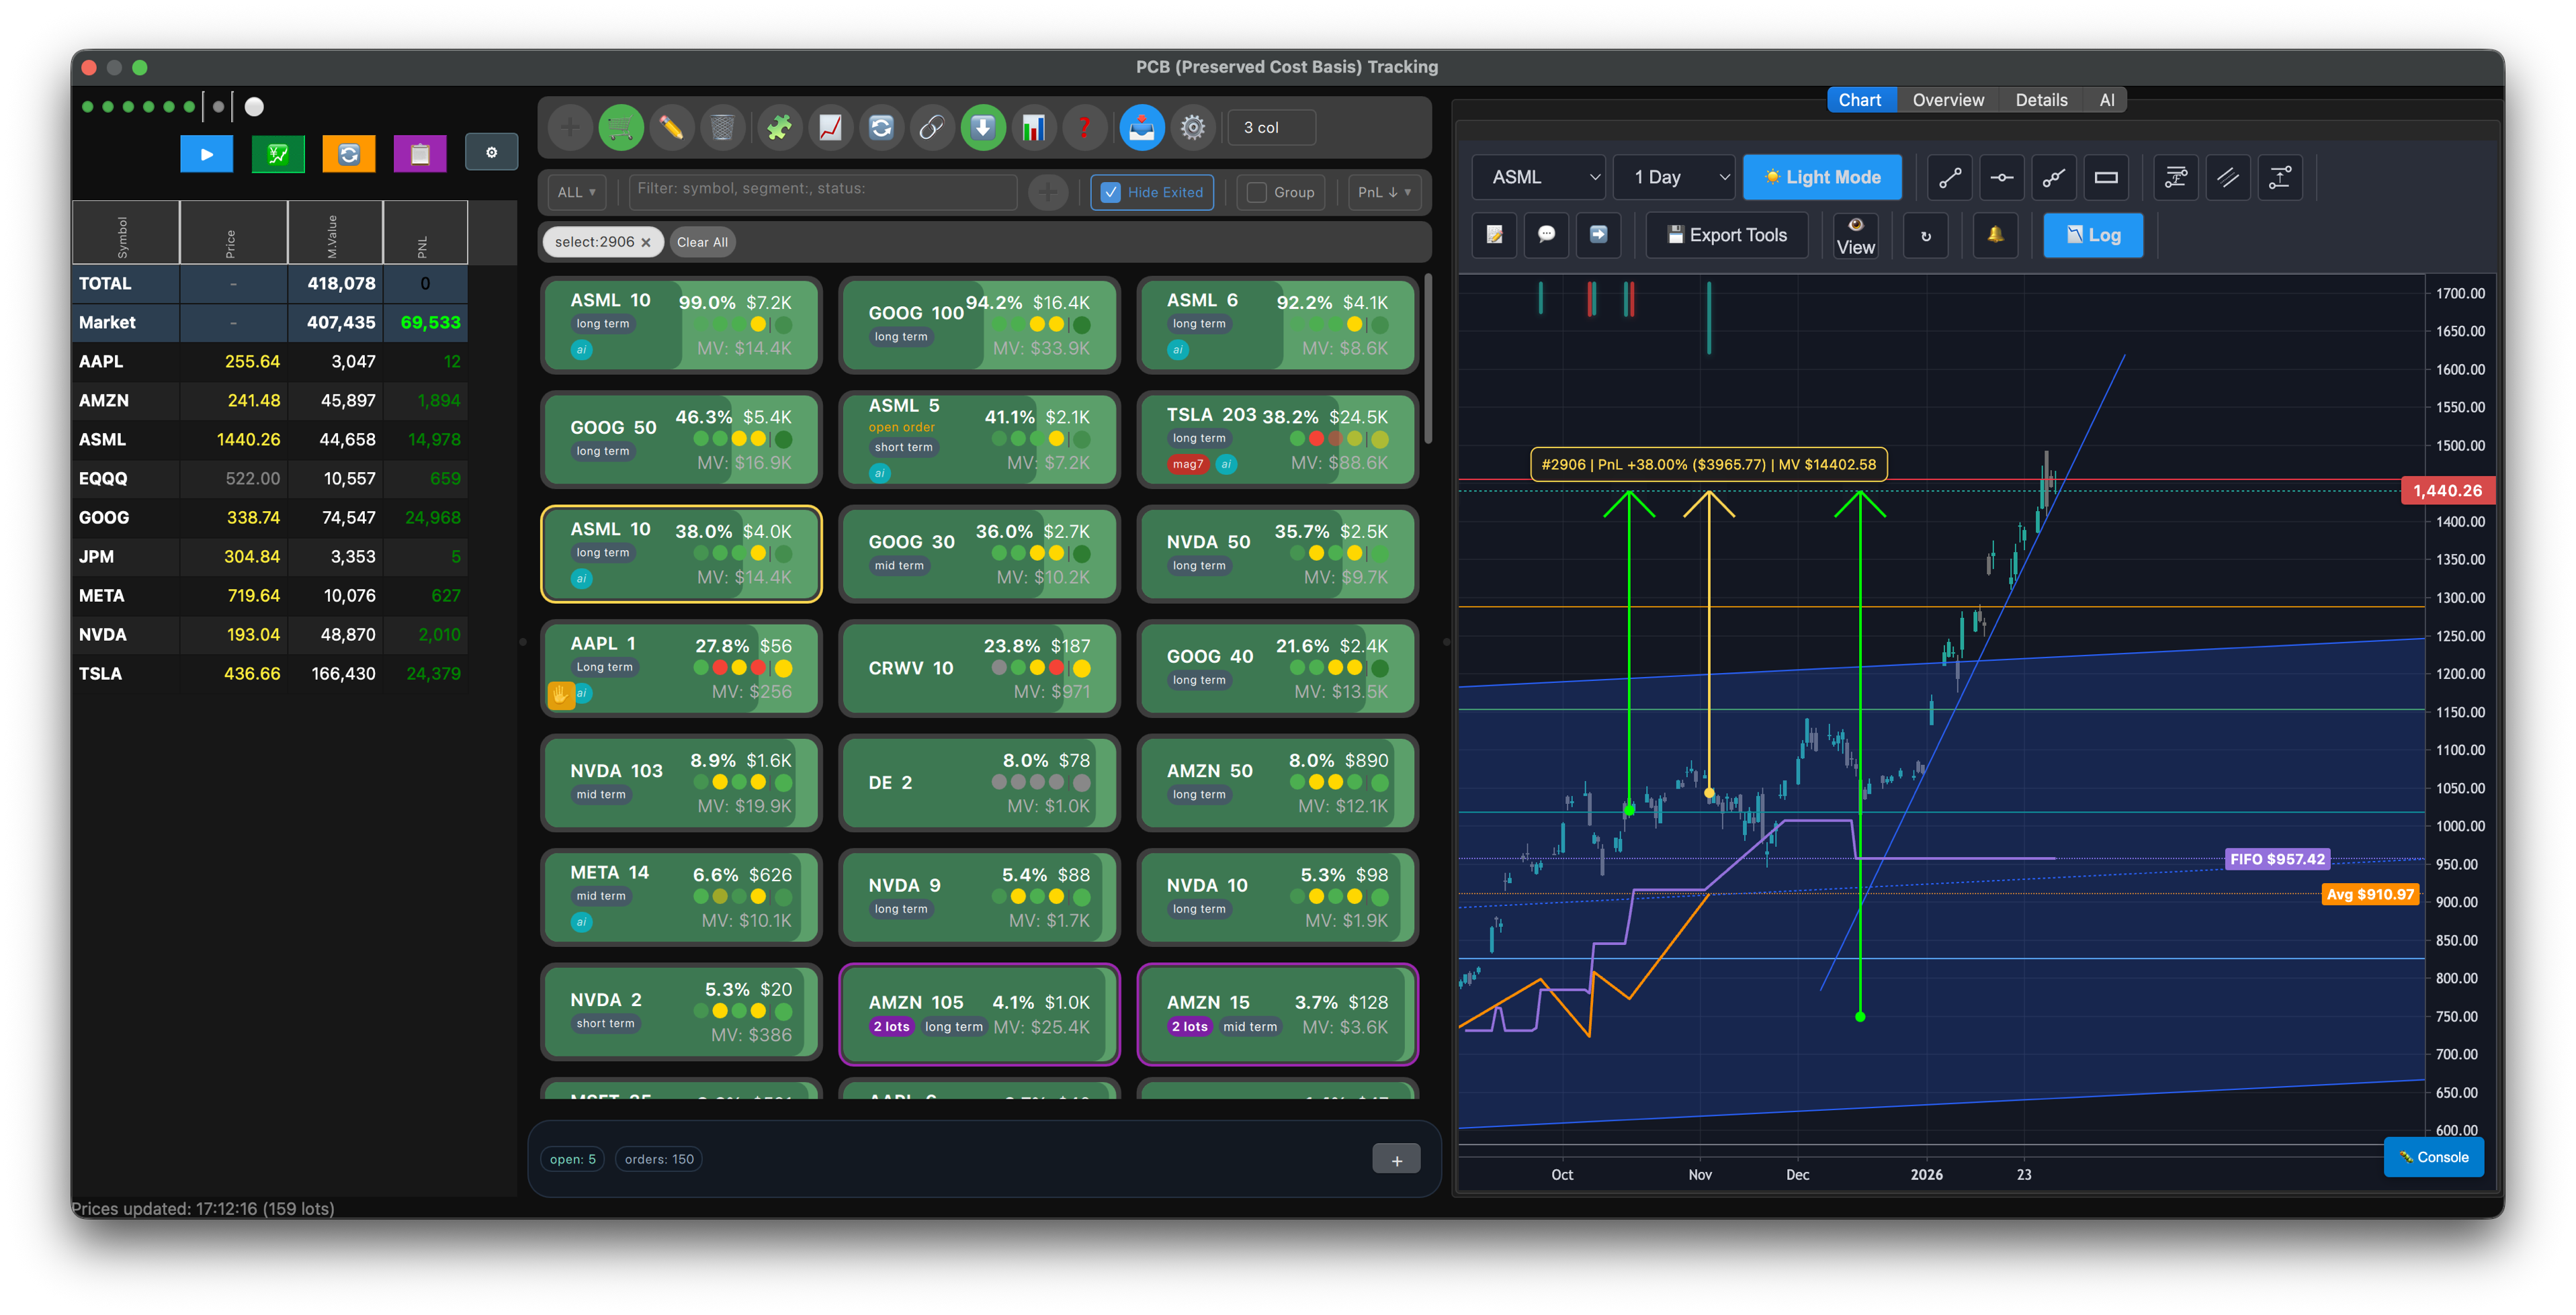Open the Console button
This screenshot has width=2576, height=1315.
click(x=2433, y=1157)
